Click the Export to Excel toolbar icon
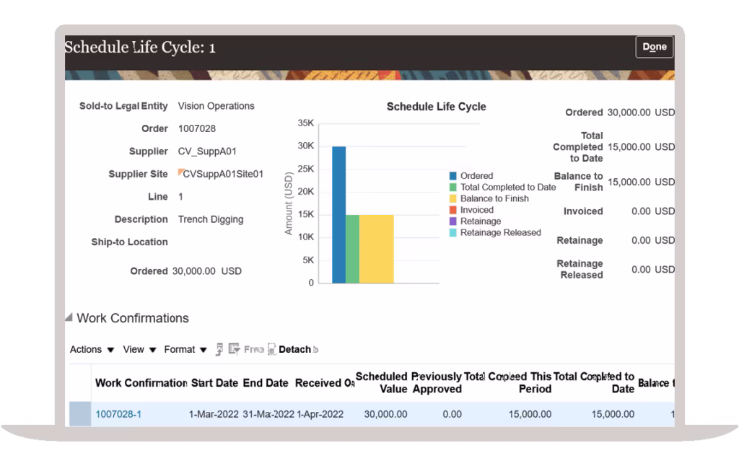 [219, 349]
